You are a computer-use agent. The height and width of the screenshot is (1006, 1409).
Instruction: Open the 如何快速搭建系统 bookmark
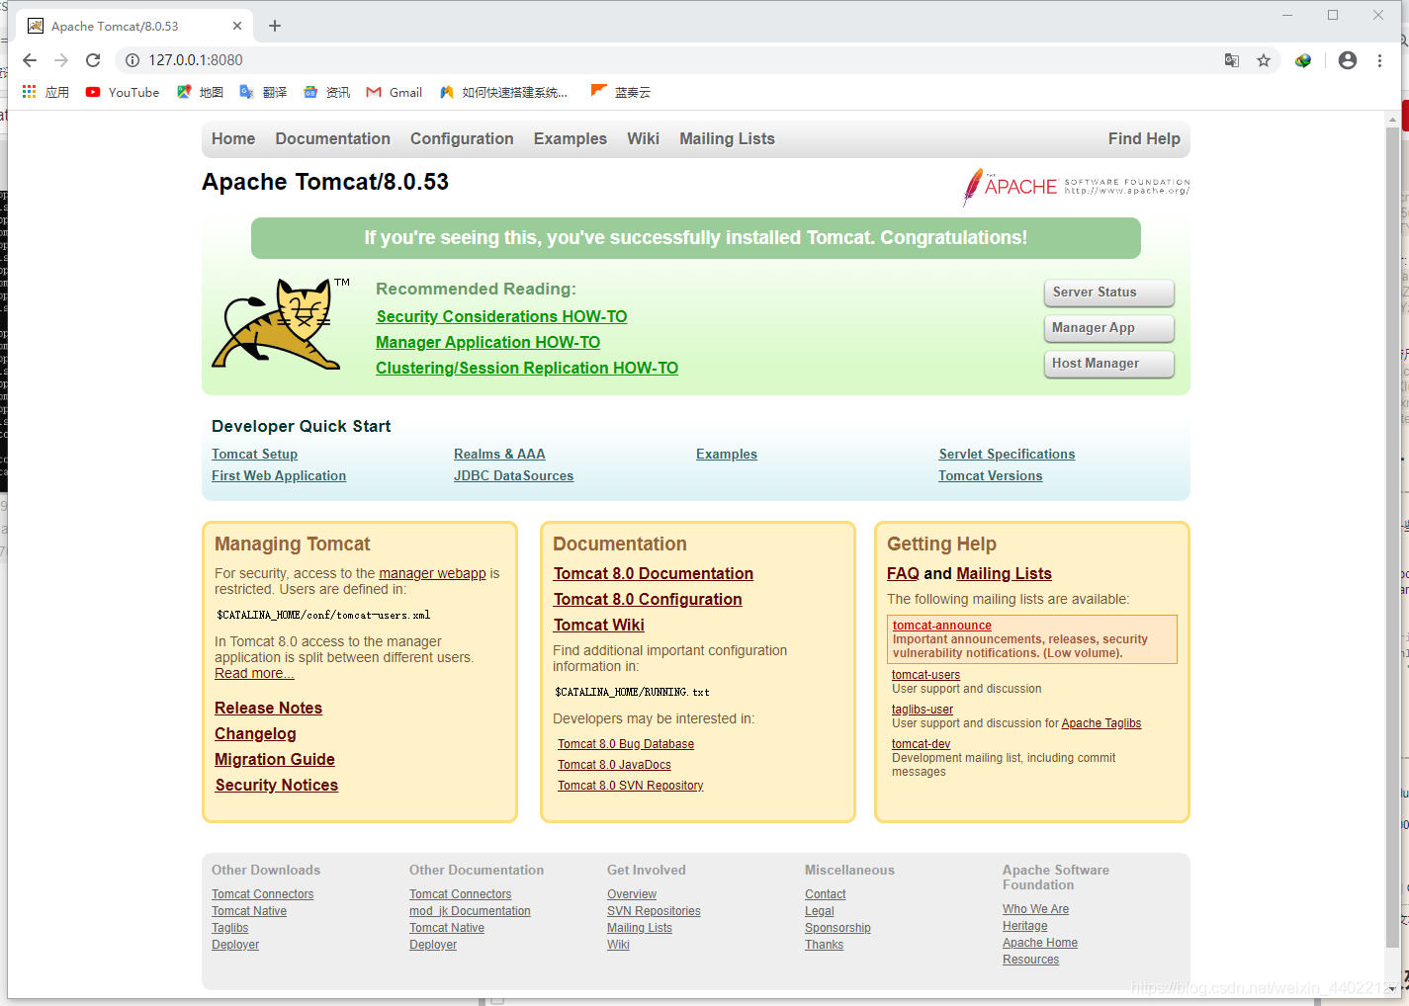(503, 92)
